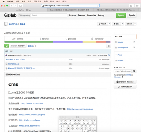The height and width of the screenshot is (132, 141).
Task: Click the GitHub logo
Action: [10, 15]
